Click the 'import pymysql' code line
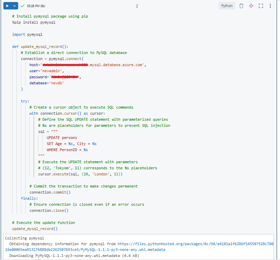 tap(27, 34)
